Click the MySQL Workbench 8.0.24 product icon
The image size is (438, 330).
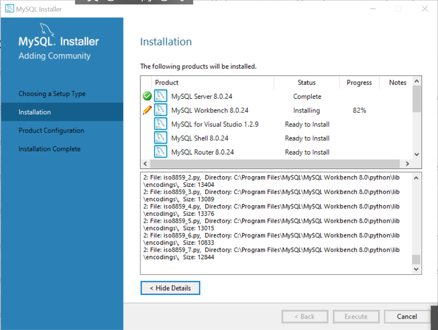(160, 110)
